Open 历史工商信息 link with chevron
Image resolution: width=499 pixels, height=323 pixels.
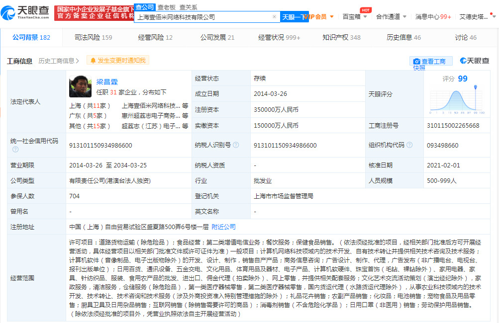[x=59, y=61]
